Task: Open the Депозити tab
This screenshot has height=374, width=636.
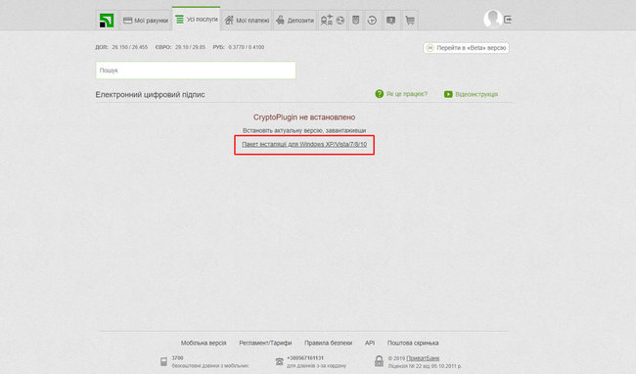Action: click(295, 21)
